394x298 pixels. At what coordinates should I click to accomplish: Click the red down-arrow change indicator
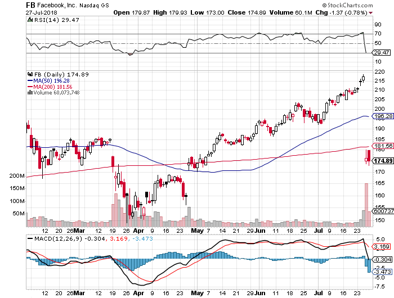[x=370, y=13]
